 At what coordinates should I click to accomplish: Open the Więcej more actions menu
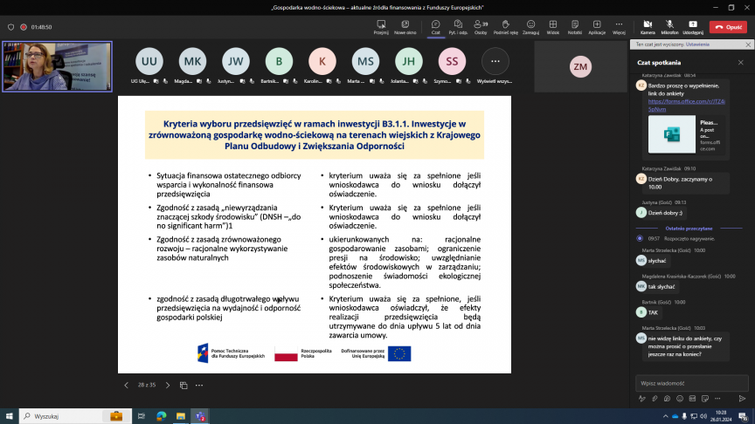(x=619, y=27)
